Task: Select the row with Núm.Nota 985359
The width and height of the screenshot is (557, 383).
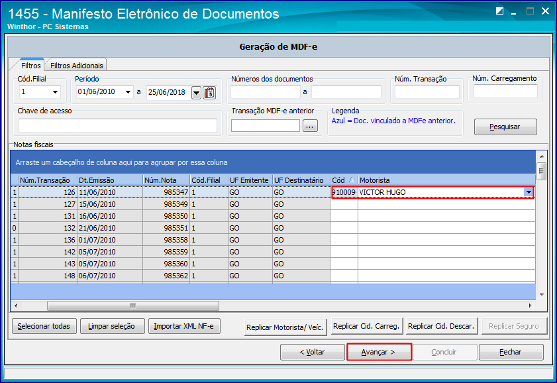Action: click(x=273, y=252)
